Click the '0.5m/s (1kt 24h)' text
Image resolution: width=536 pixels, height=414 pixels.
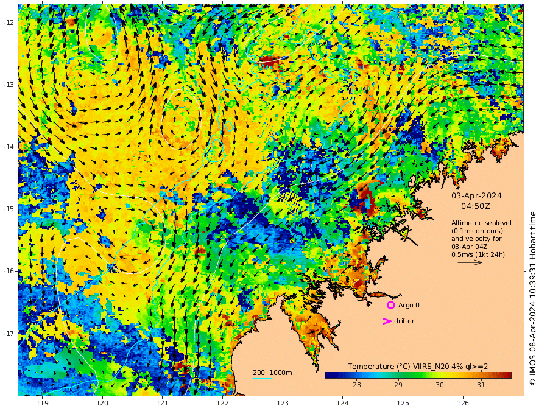pos(478,254)
